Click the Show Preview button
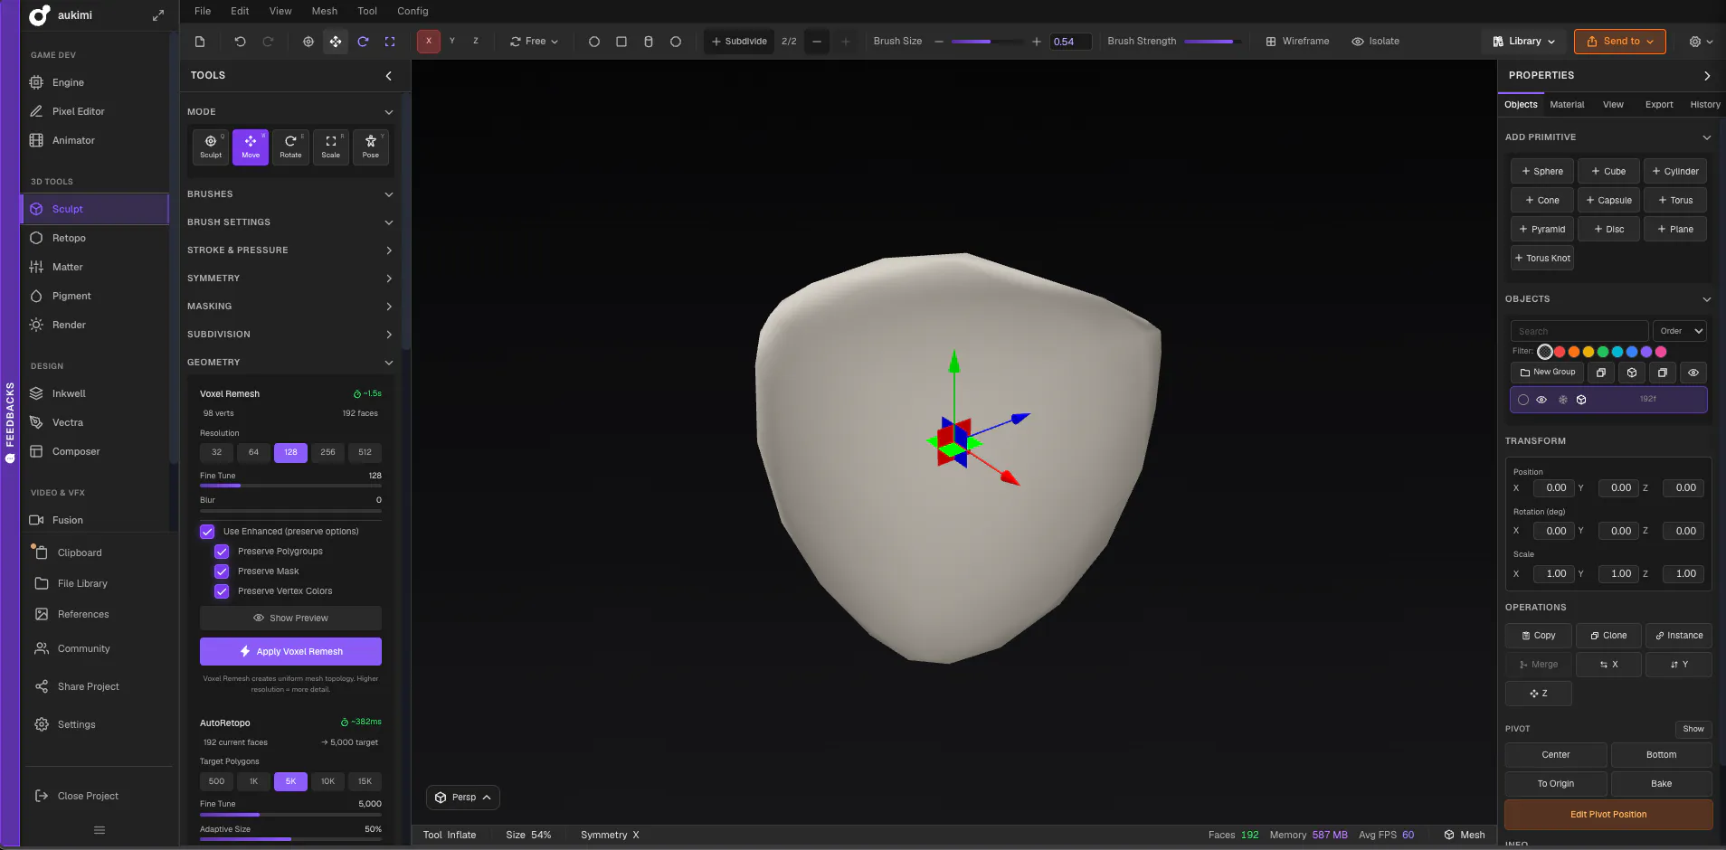 290,619
